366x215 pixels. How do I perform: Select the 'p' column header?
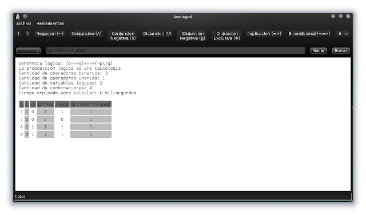(22, 104)
